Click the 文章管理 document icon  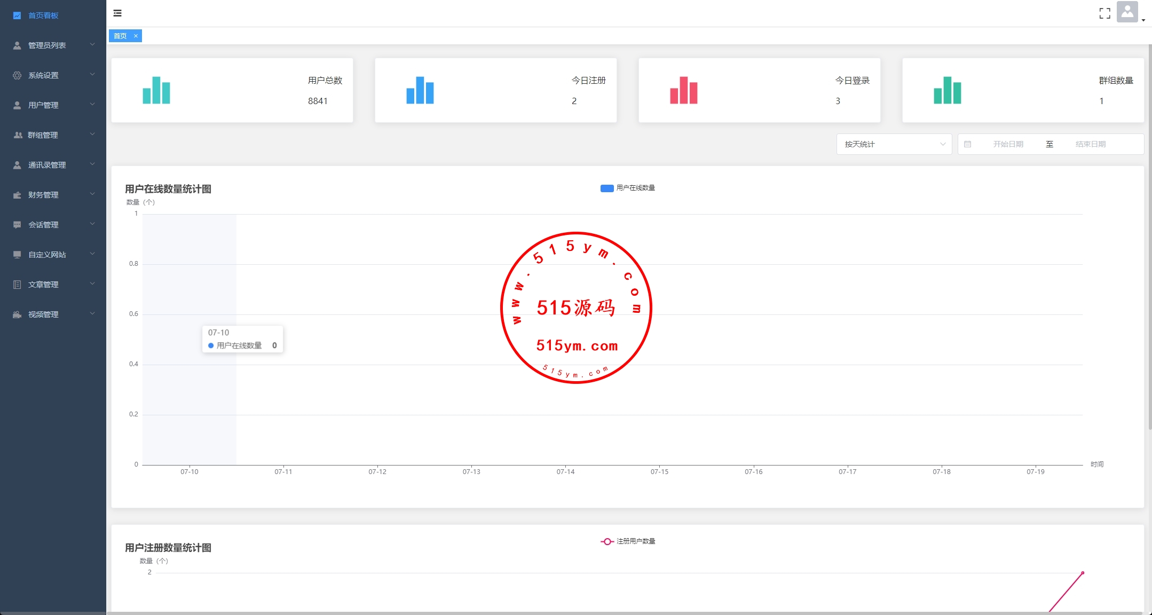17,285
